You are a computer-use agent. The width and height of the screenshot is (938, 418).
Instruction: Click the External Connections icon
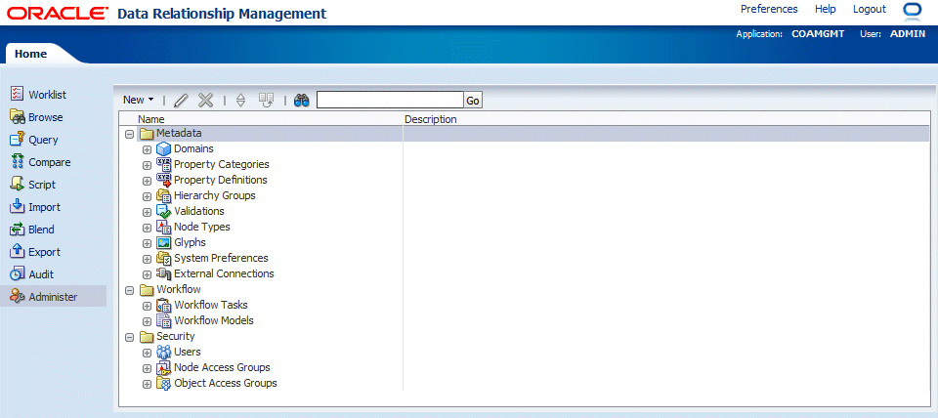click(163, 273)
